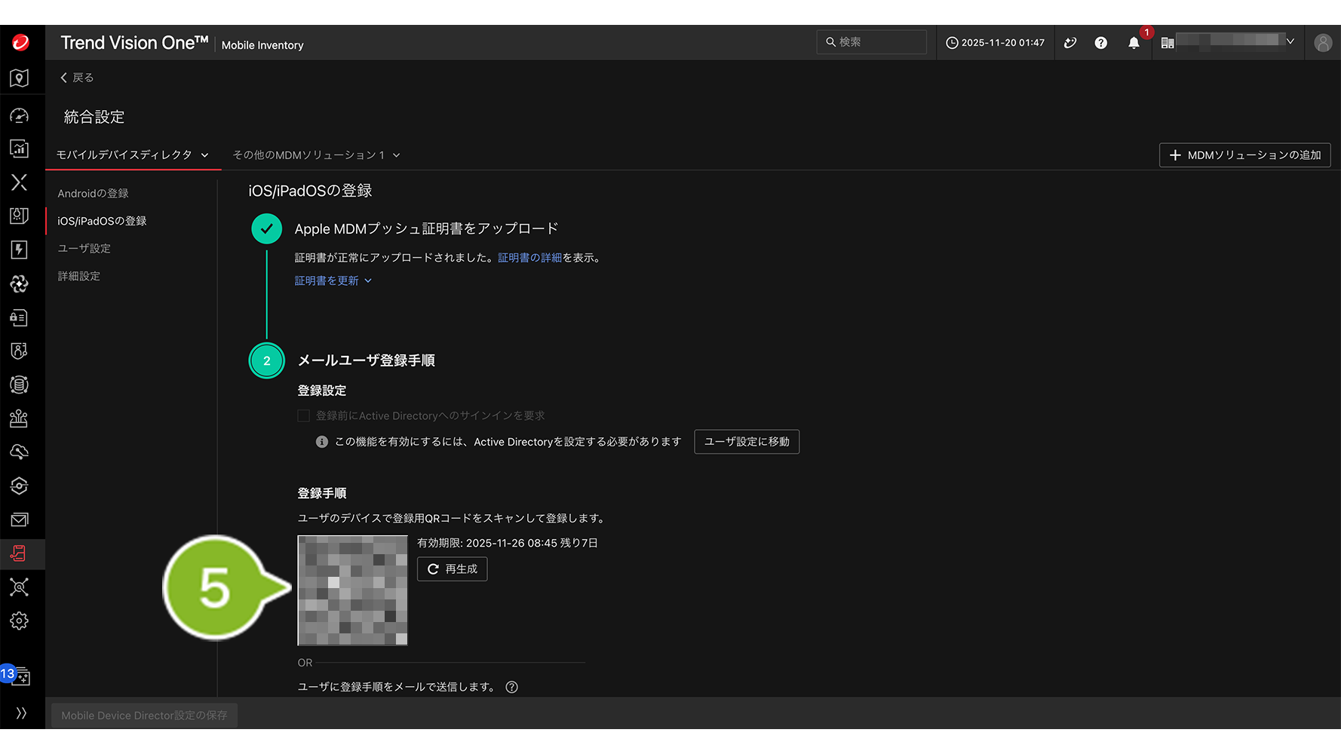Open the その他のMDMソリューション 1 dropdown
The width and height of the screenshot is (1341, 754).
[x=316, y=155]
